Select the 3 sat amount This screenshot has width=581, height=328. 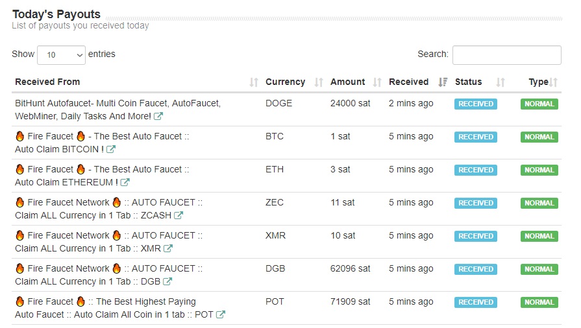coord(340,169)
